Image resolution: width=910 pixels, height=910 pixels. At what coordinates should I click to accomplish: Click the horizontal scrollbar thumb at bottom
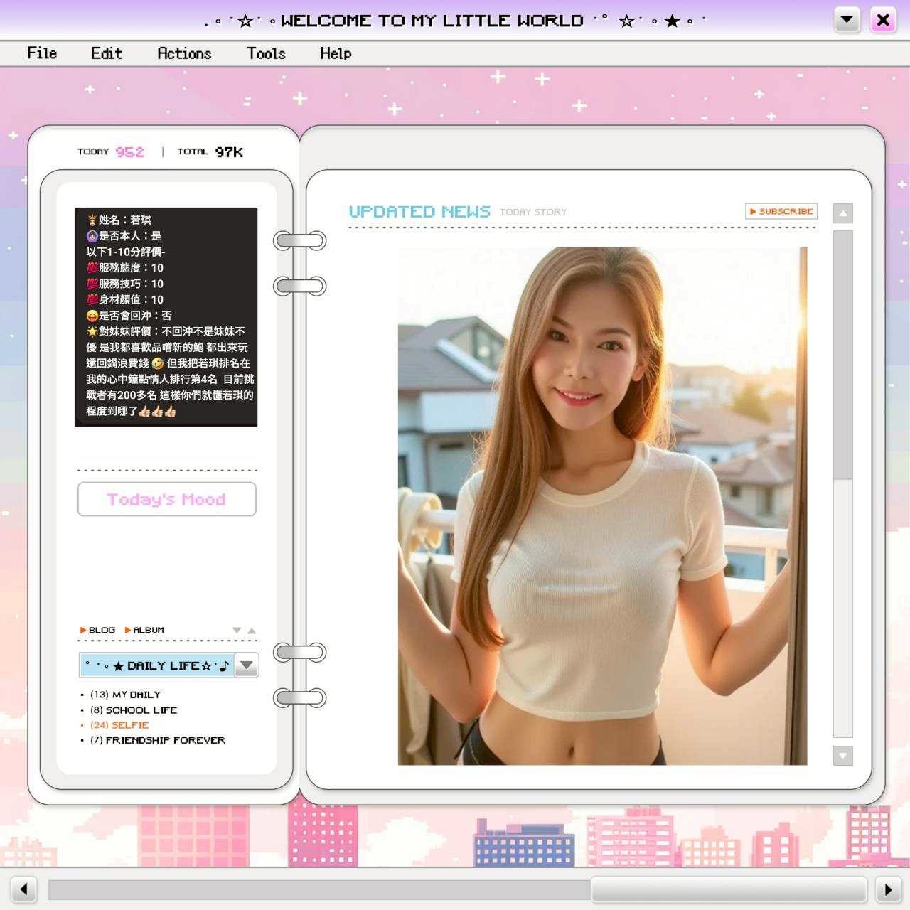[x=728, y=889]
